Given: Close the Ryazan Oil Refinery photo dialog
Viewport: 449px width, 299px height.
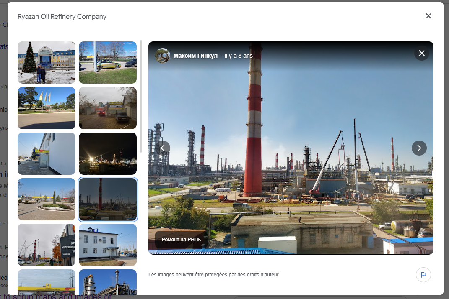Looking at the screenshot, I should click(x=428, y=16).
